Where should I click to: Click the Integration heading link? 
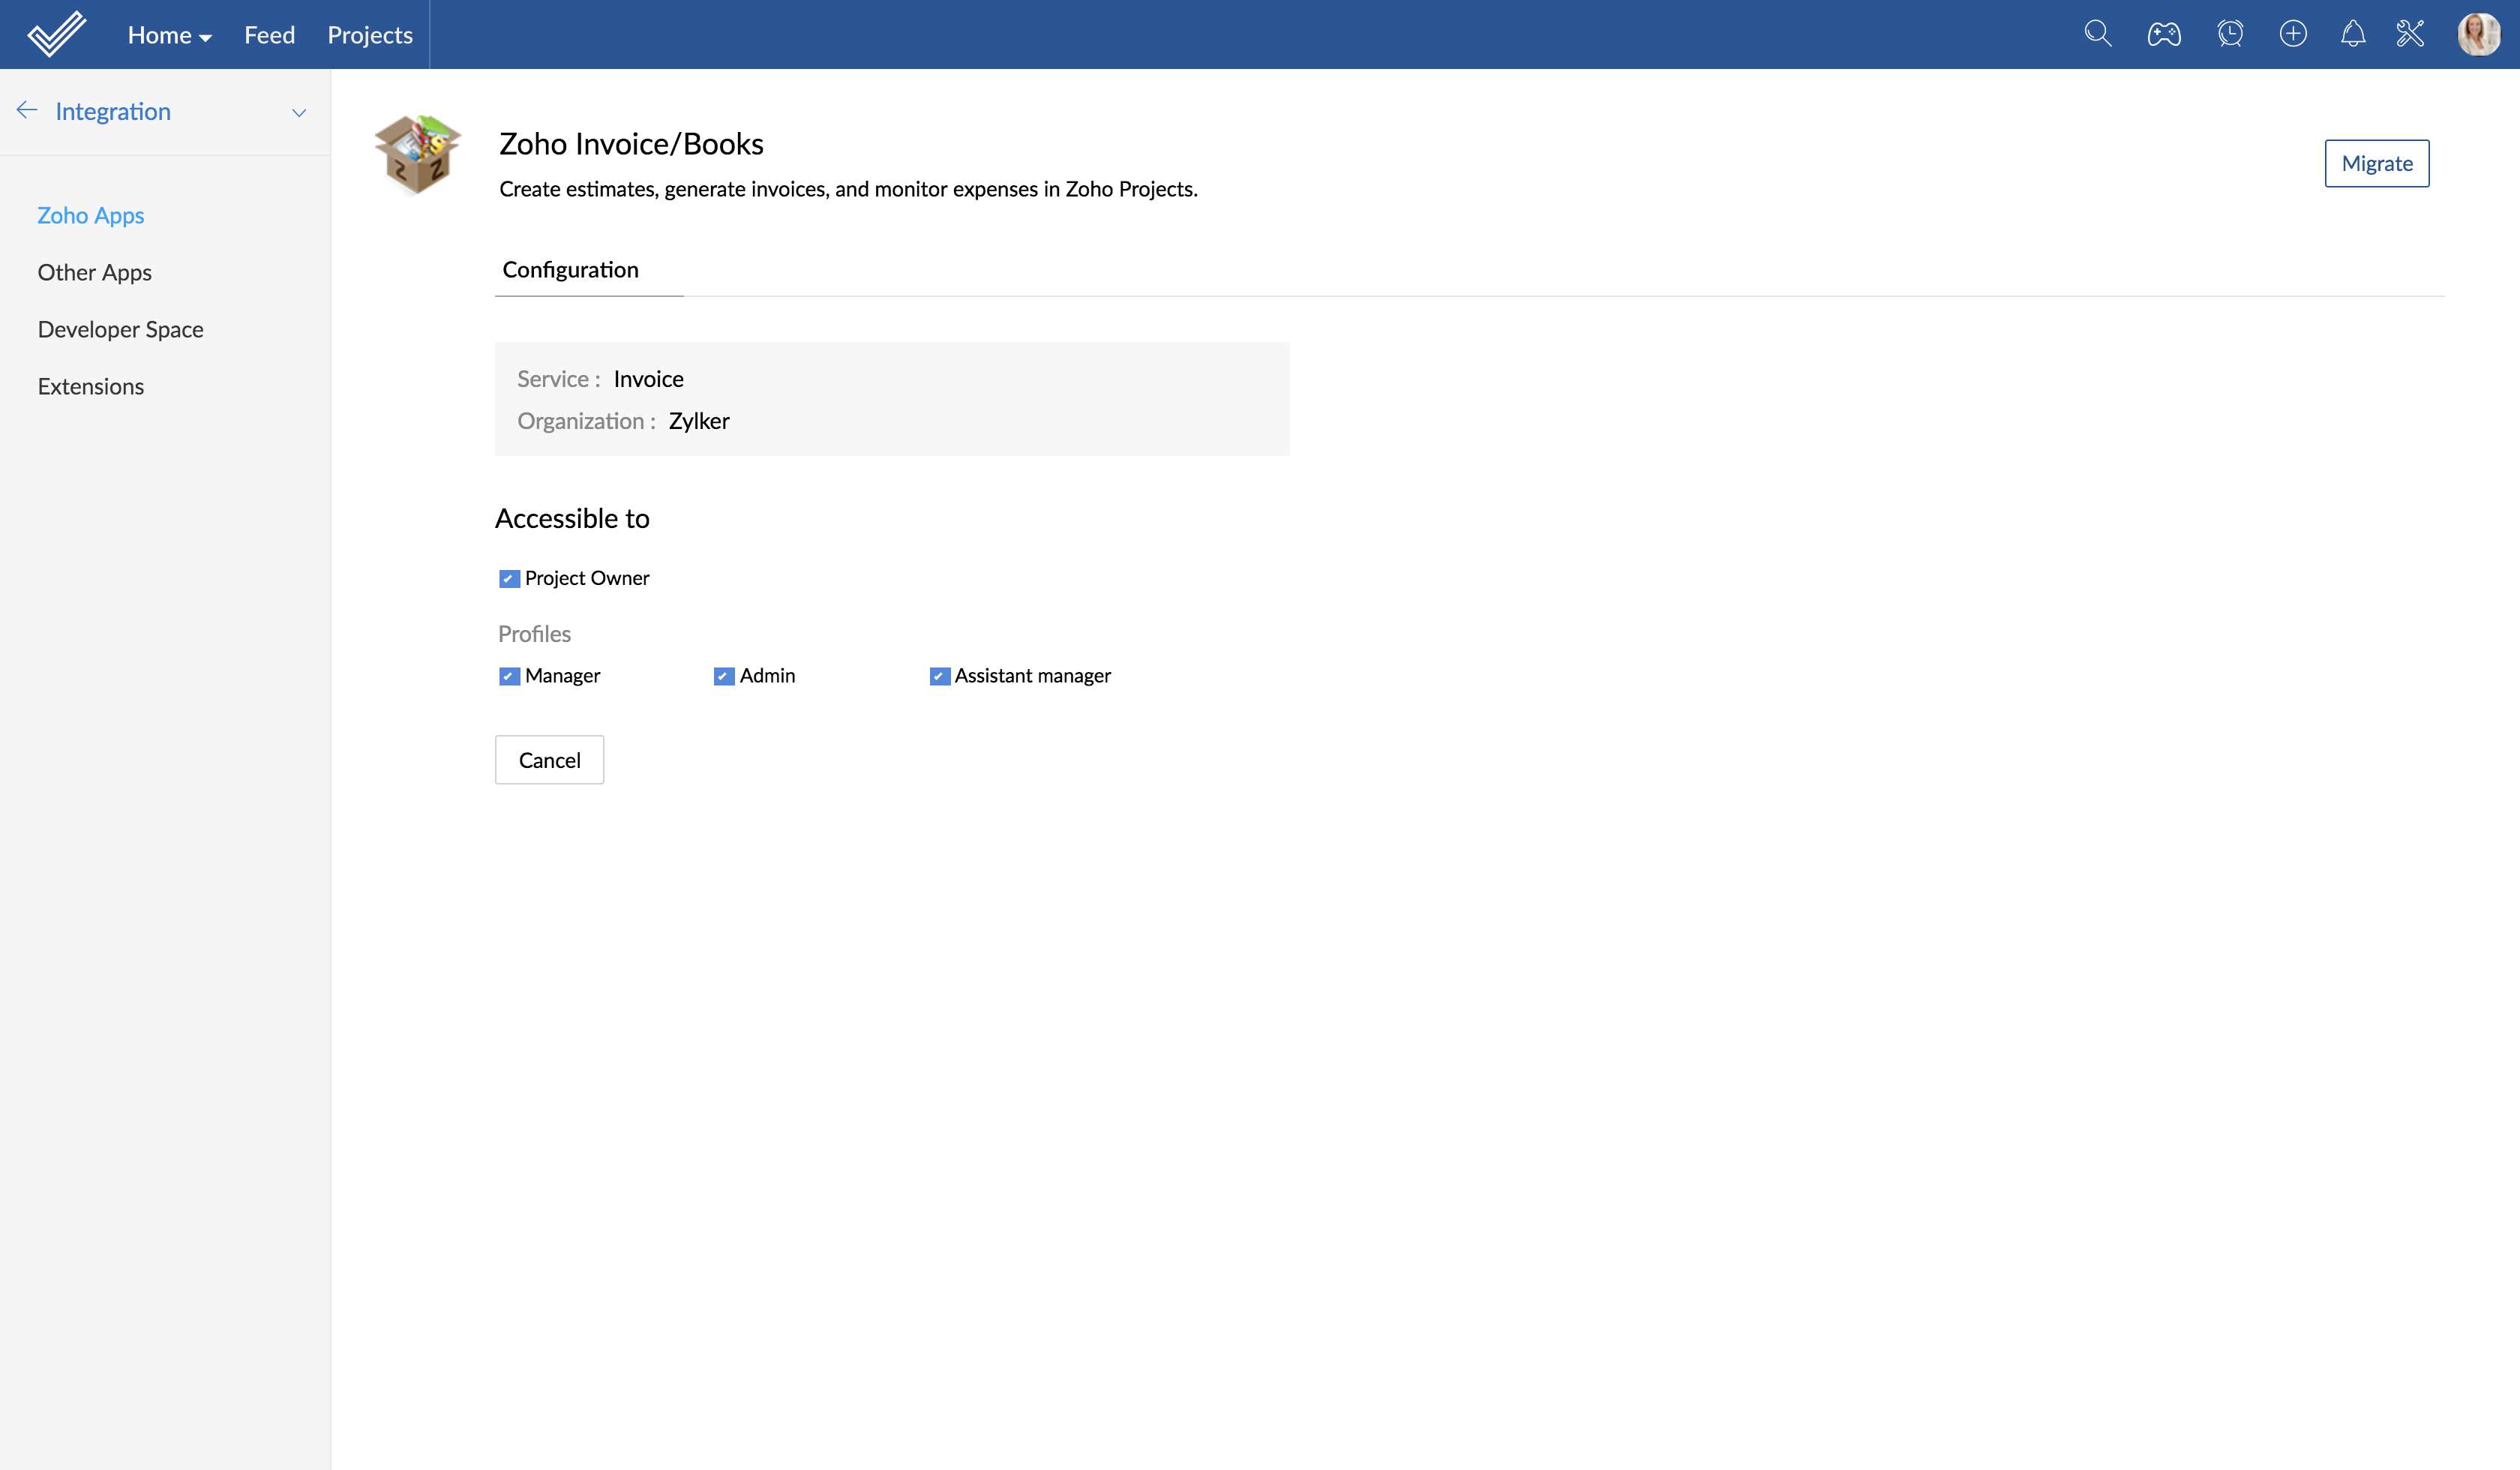113,111
